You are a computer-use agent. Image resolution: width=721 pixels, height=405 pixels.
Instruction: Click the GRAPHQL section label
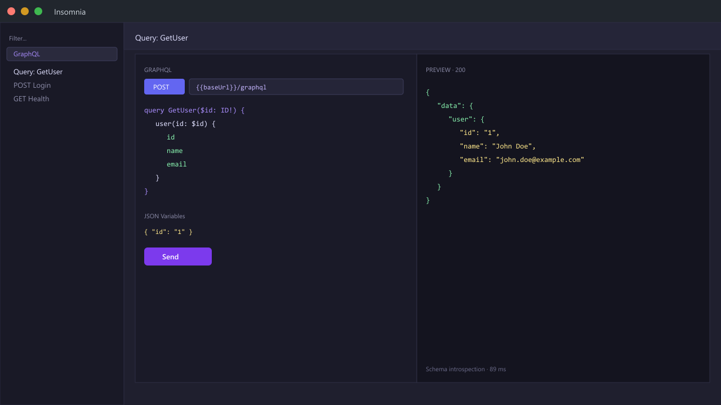(x=158, y=70)
